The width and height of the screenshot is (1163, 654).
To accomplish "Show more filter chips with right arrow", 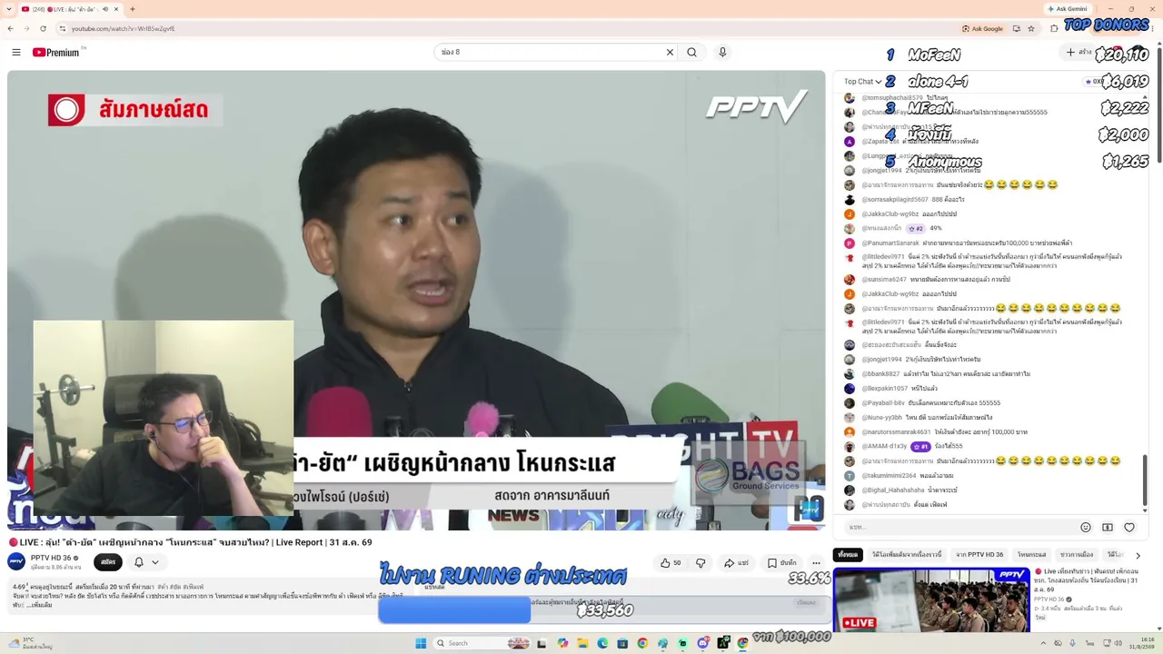I will coord(1138,555).
